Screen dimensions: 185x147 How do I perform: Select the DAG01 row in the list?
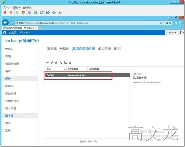tap(88, 75)
